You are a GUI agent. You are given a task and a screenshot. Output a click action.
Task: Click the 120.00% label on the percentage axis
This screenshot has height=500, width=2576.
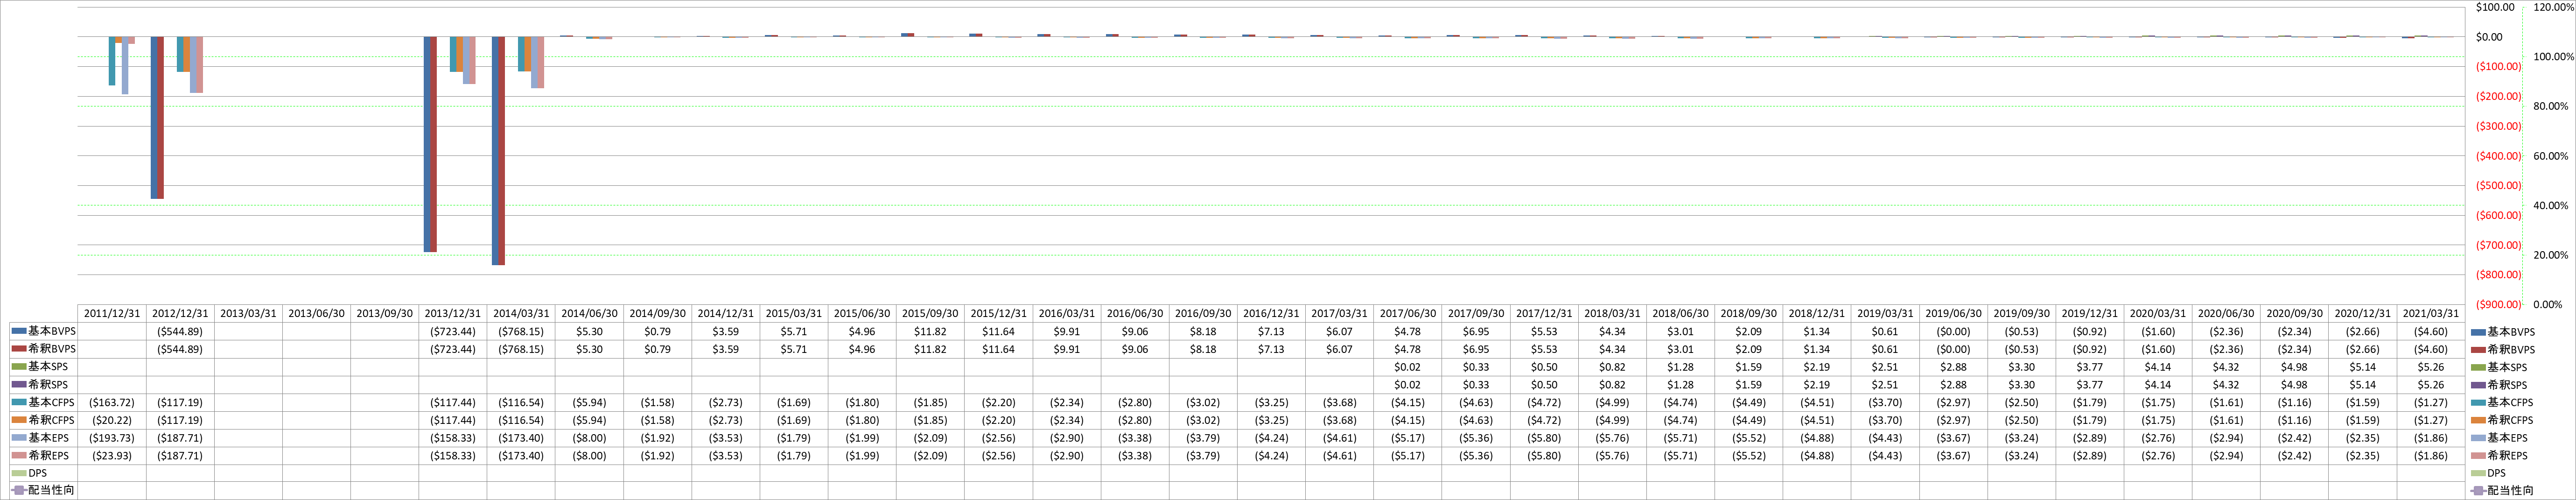tap(2554, 7)
